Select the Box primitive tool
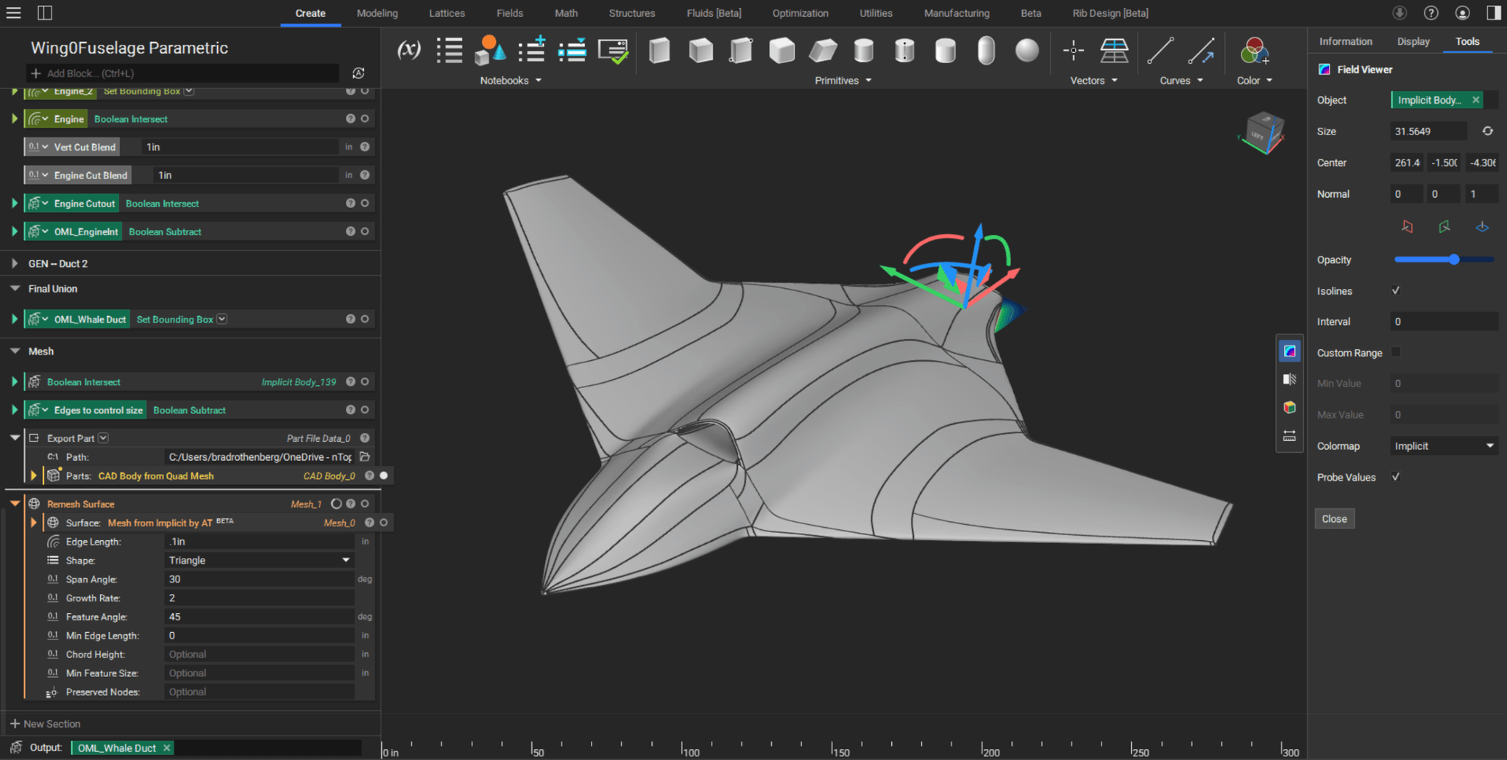This screenshot has width=1507, height=760. (x=701, y=50)
